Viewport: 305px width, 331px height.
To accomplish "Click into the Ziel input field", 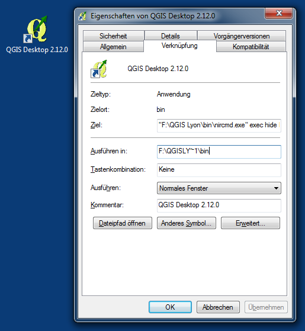I will pyautogui.click(x=219, y=126).
